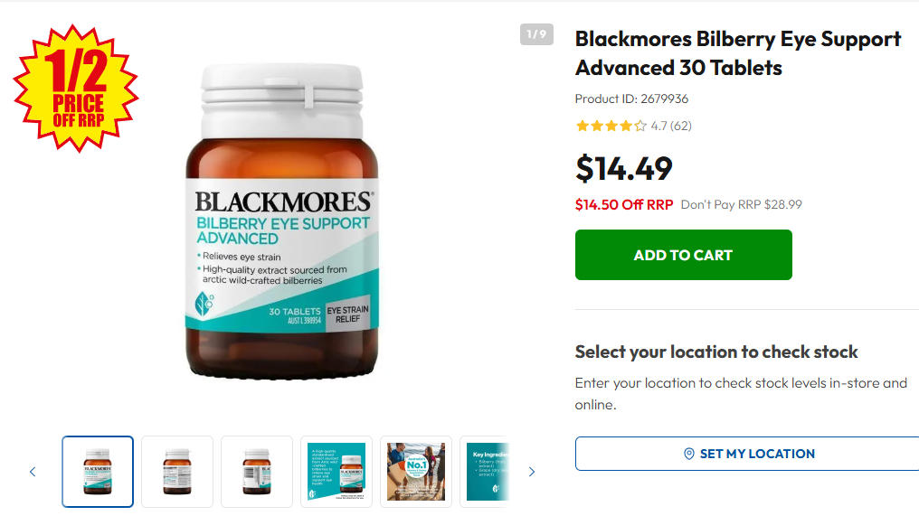This screenshot has height=516, width=919.
Task: Click the Product ID 2679936 text
Action: (x=631, y=99)
